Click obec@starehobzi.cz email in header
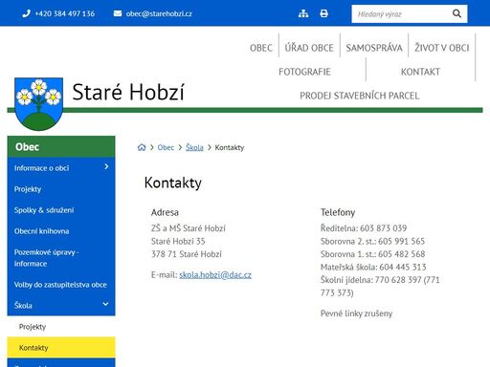Viewport: 490px width, 367px height. (x=159, y=13)
